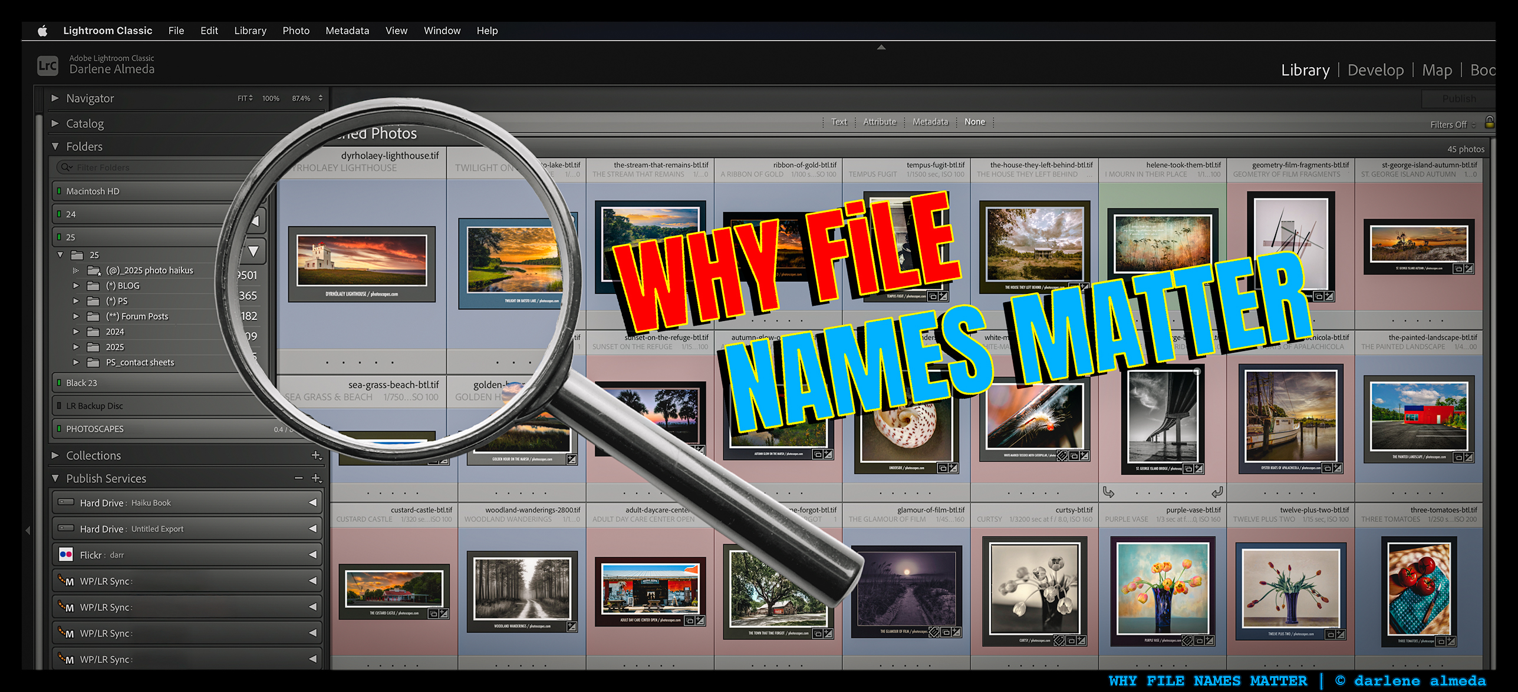Select the 2025 folder
Image resolution: width=1518 pixels, height=692 pixels.
(115, 347)
